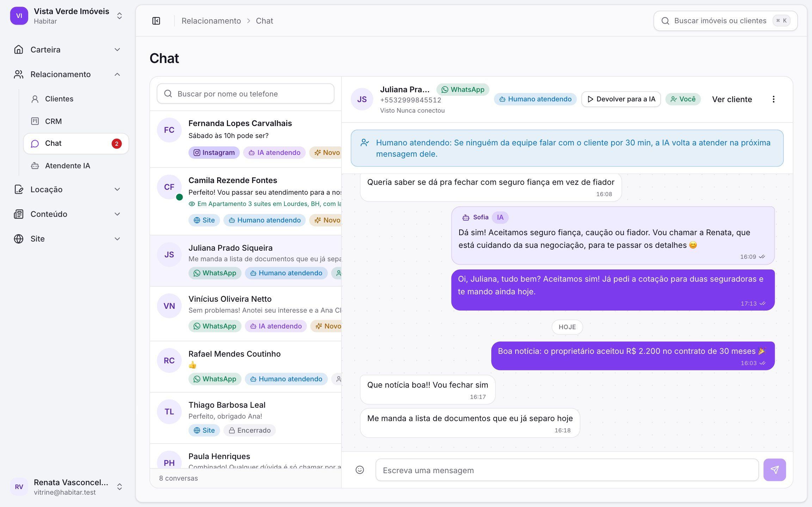Click the WhatsApp badge in chat header
812x507 pixels.
[463, 89]
